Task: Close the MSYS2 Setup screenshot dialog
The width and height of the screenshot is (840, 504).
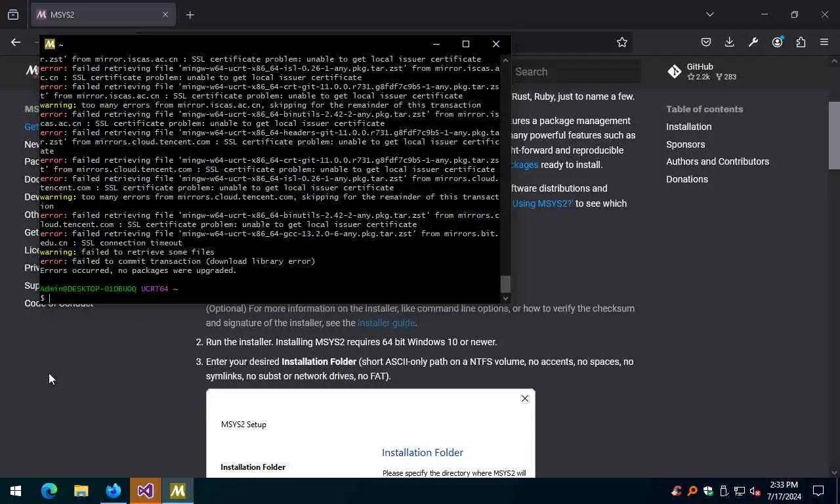Action: 524,398
